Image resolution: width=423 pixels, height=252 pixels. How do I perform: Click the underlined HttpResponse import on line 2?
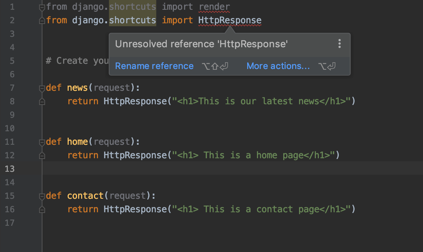(x=230, y=21)
